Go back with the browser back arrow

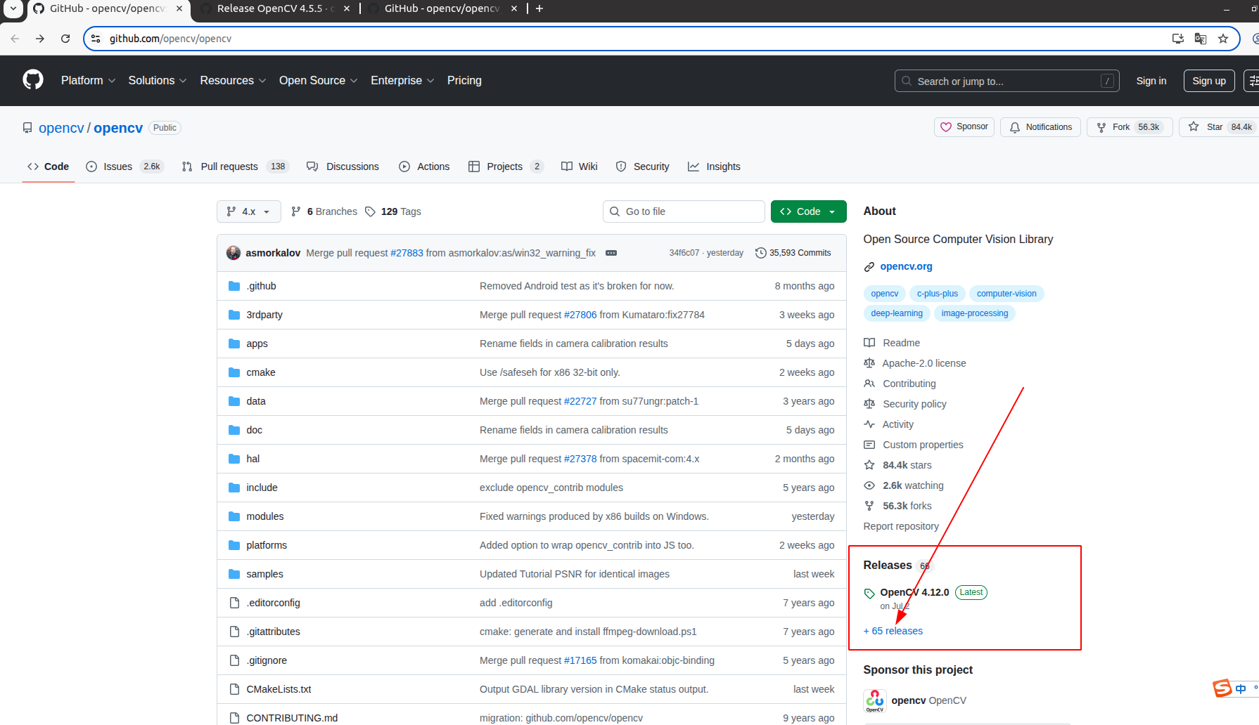click(x=15, y=39)
